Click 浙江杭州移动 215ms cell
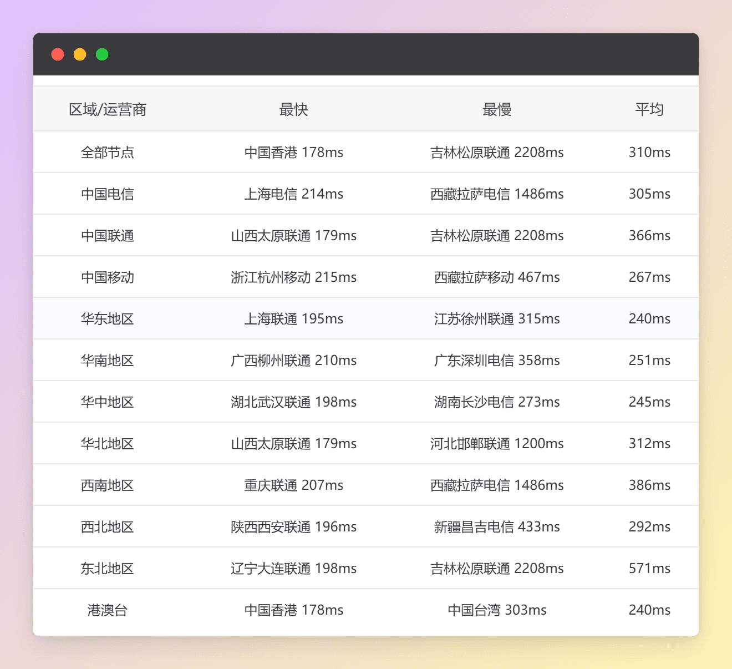The width and height of the screenshot is (732, 669). click(x=294, y=277)
